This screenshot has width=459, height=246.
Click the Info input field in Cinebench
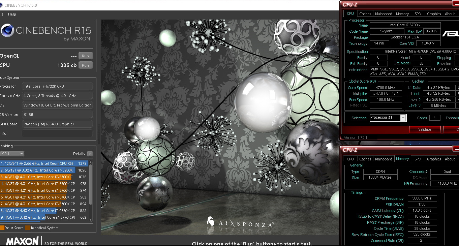click(57, 133)
